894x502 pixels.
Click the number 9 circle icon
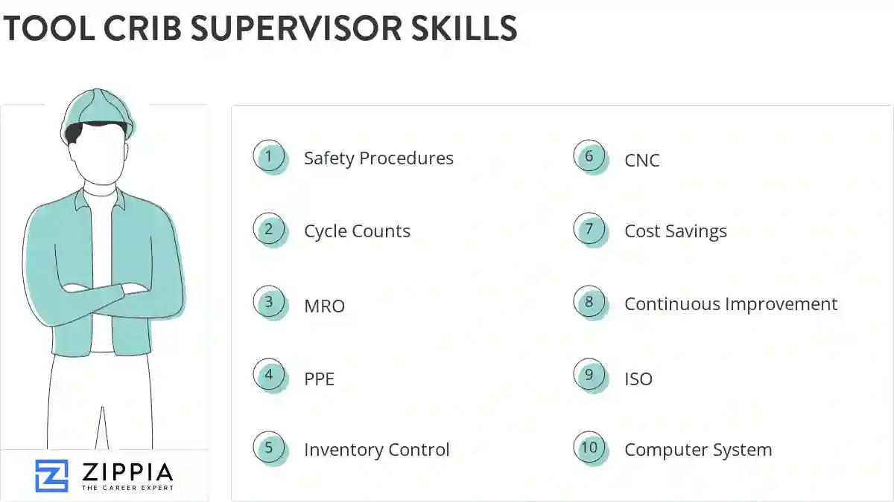point(589,376)
